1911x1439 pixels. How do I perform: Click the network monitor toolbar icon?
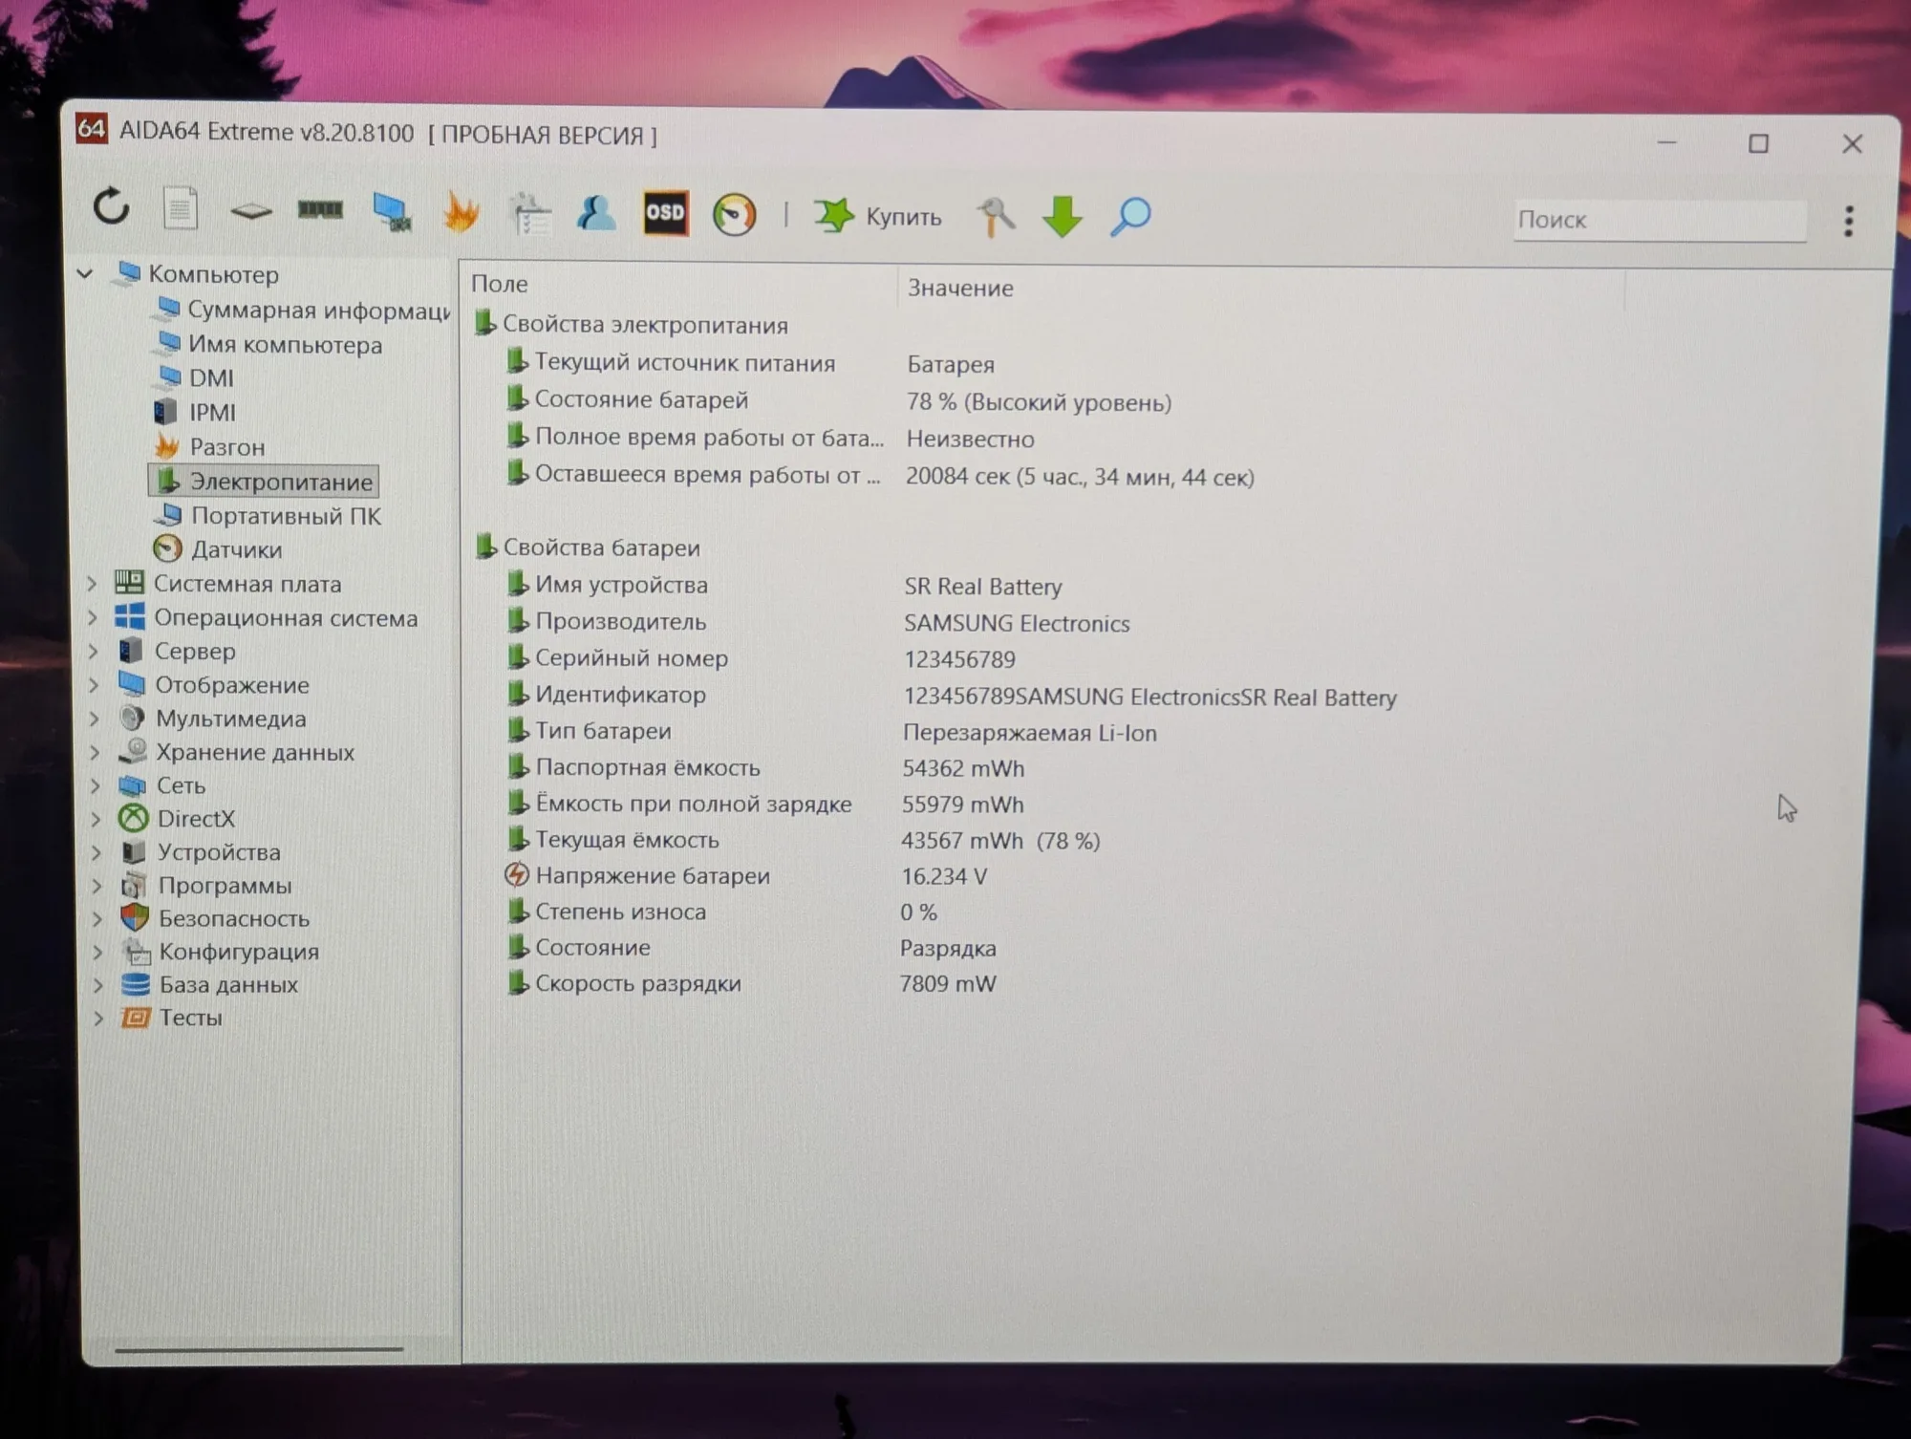click(x=392, y=211)
